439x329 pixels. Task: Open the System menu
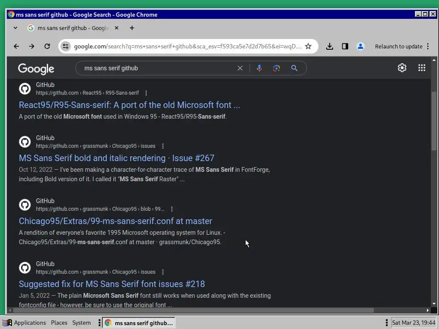[x=81, y=323]
